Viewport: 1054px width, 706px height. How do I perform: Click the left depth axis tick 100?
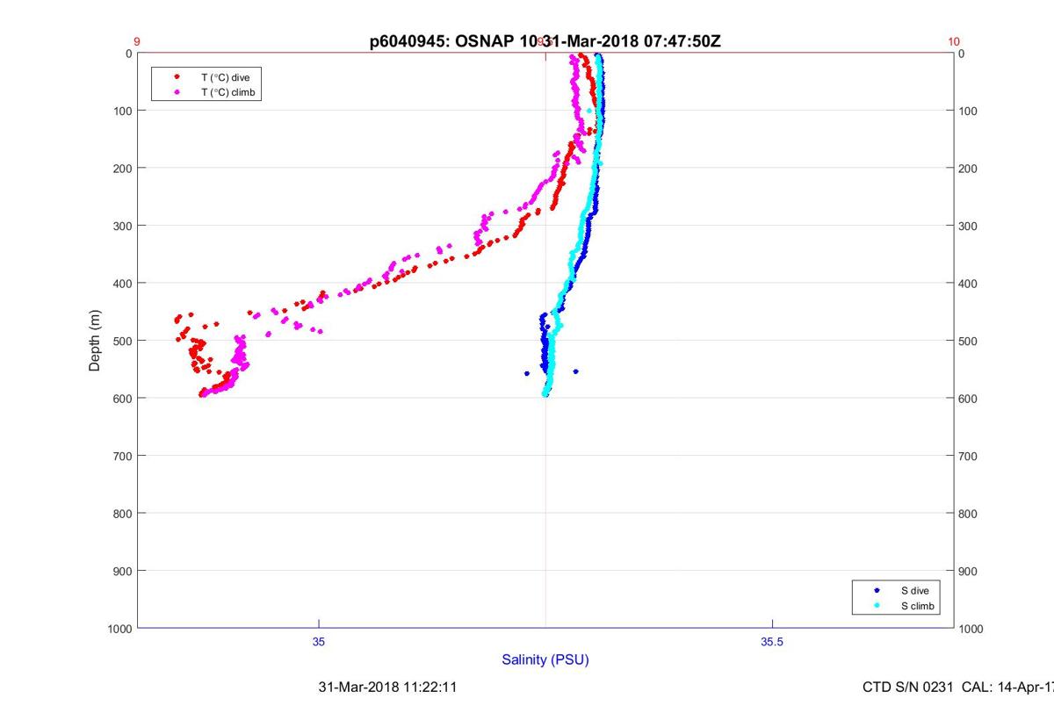pos(122,111)
